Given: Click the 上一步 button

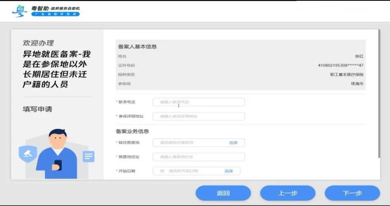Looking at the screenshot, I should [x=288, y=193].
